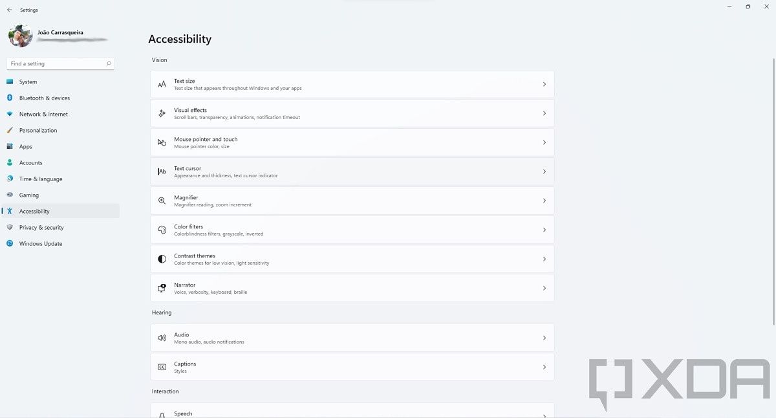Click the Text size AA icon
776x418 pixels.
(x=162, y=84)
